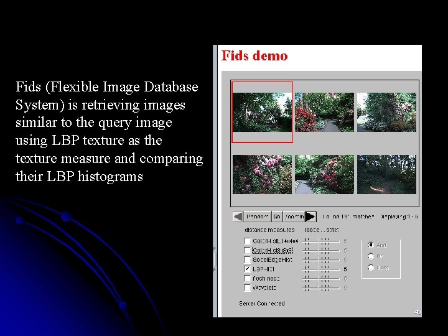Screen dimensions: 448x336
Task: Uncheck the LBPHist checkbox
Action: point(248,269)
